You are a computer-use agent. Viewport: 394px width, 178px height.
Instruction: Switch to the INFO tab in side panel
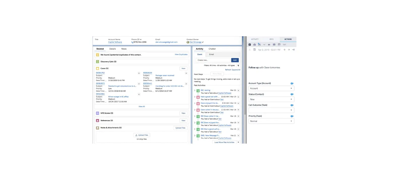coord(271,39)
